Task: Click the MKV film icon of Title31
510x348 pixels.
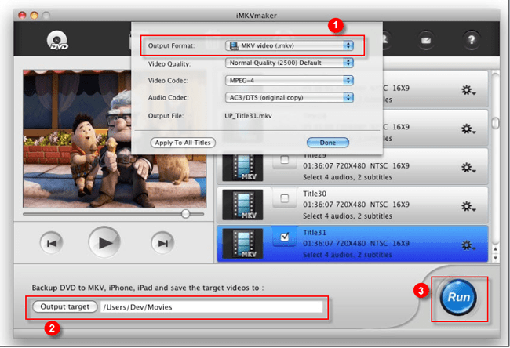Action: [242, 244]
